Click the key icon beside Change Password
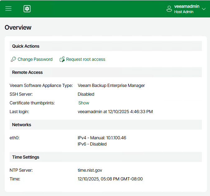 [x=13, y=59]
